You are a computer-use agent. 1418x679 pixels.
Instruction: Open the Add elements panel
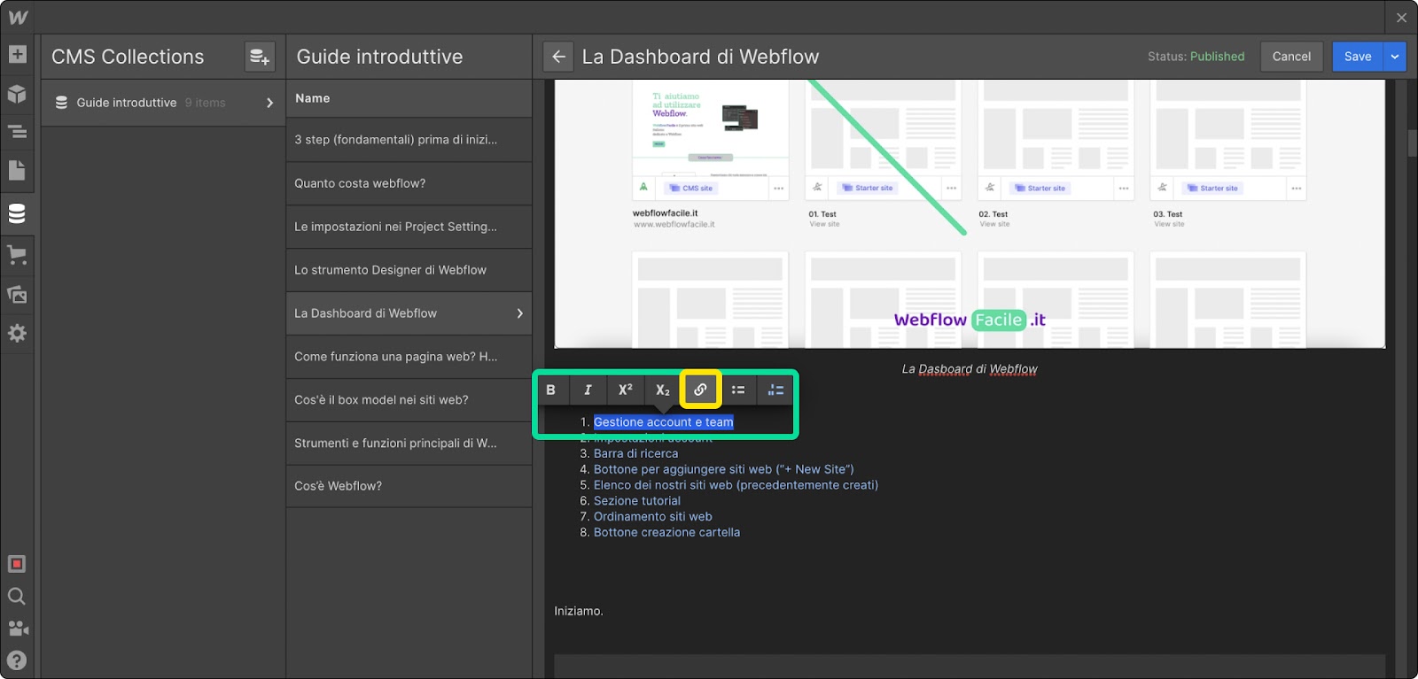click(17, 54)
